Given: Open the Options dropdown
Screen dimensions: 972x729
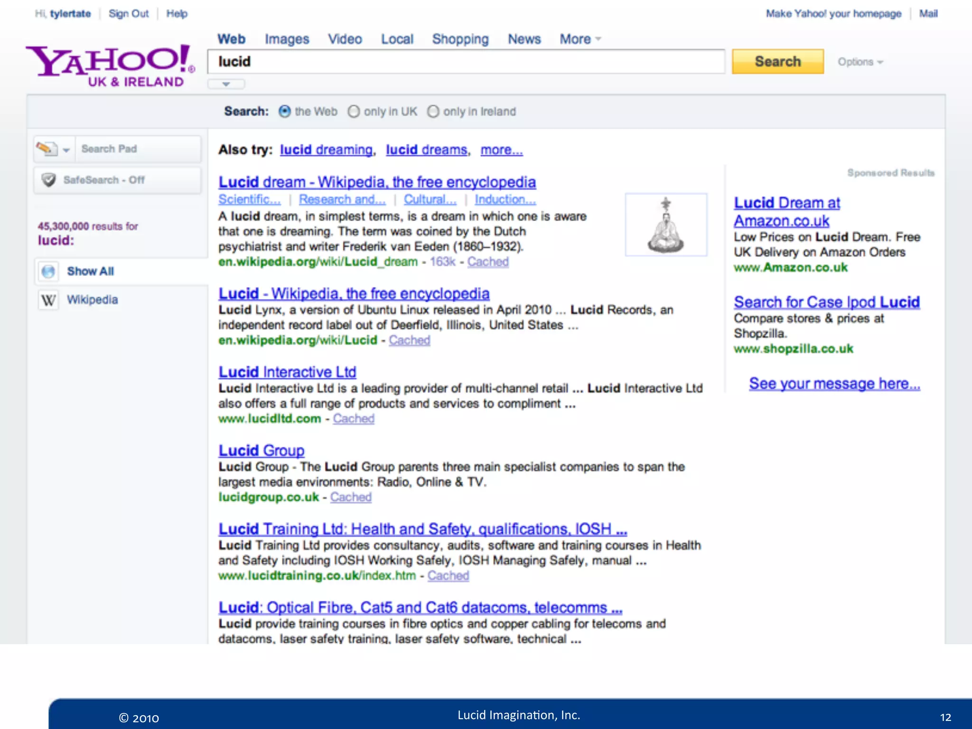Looking at the screenshot, I should [860, 62].
